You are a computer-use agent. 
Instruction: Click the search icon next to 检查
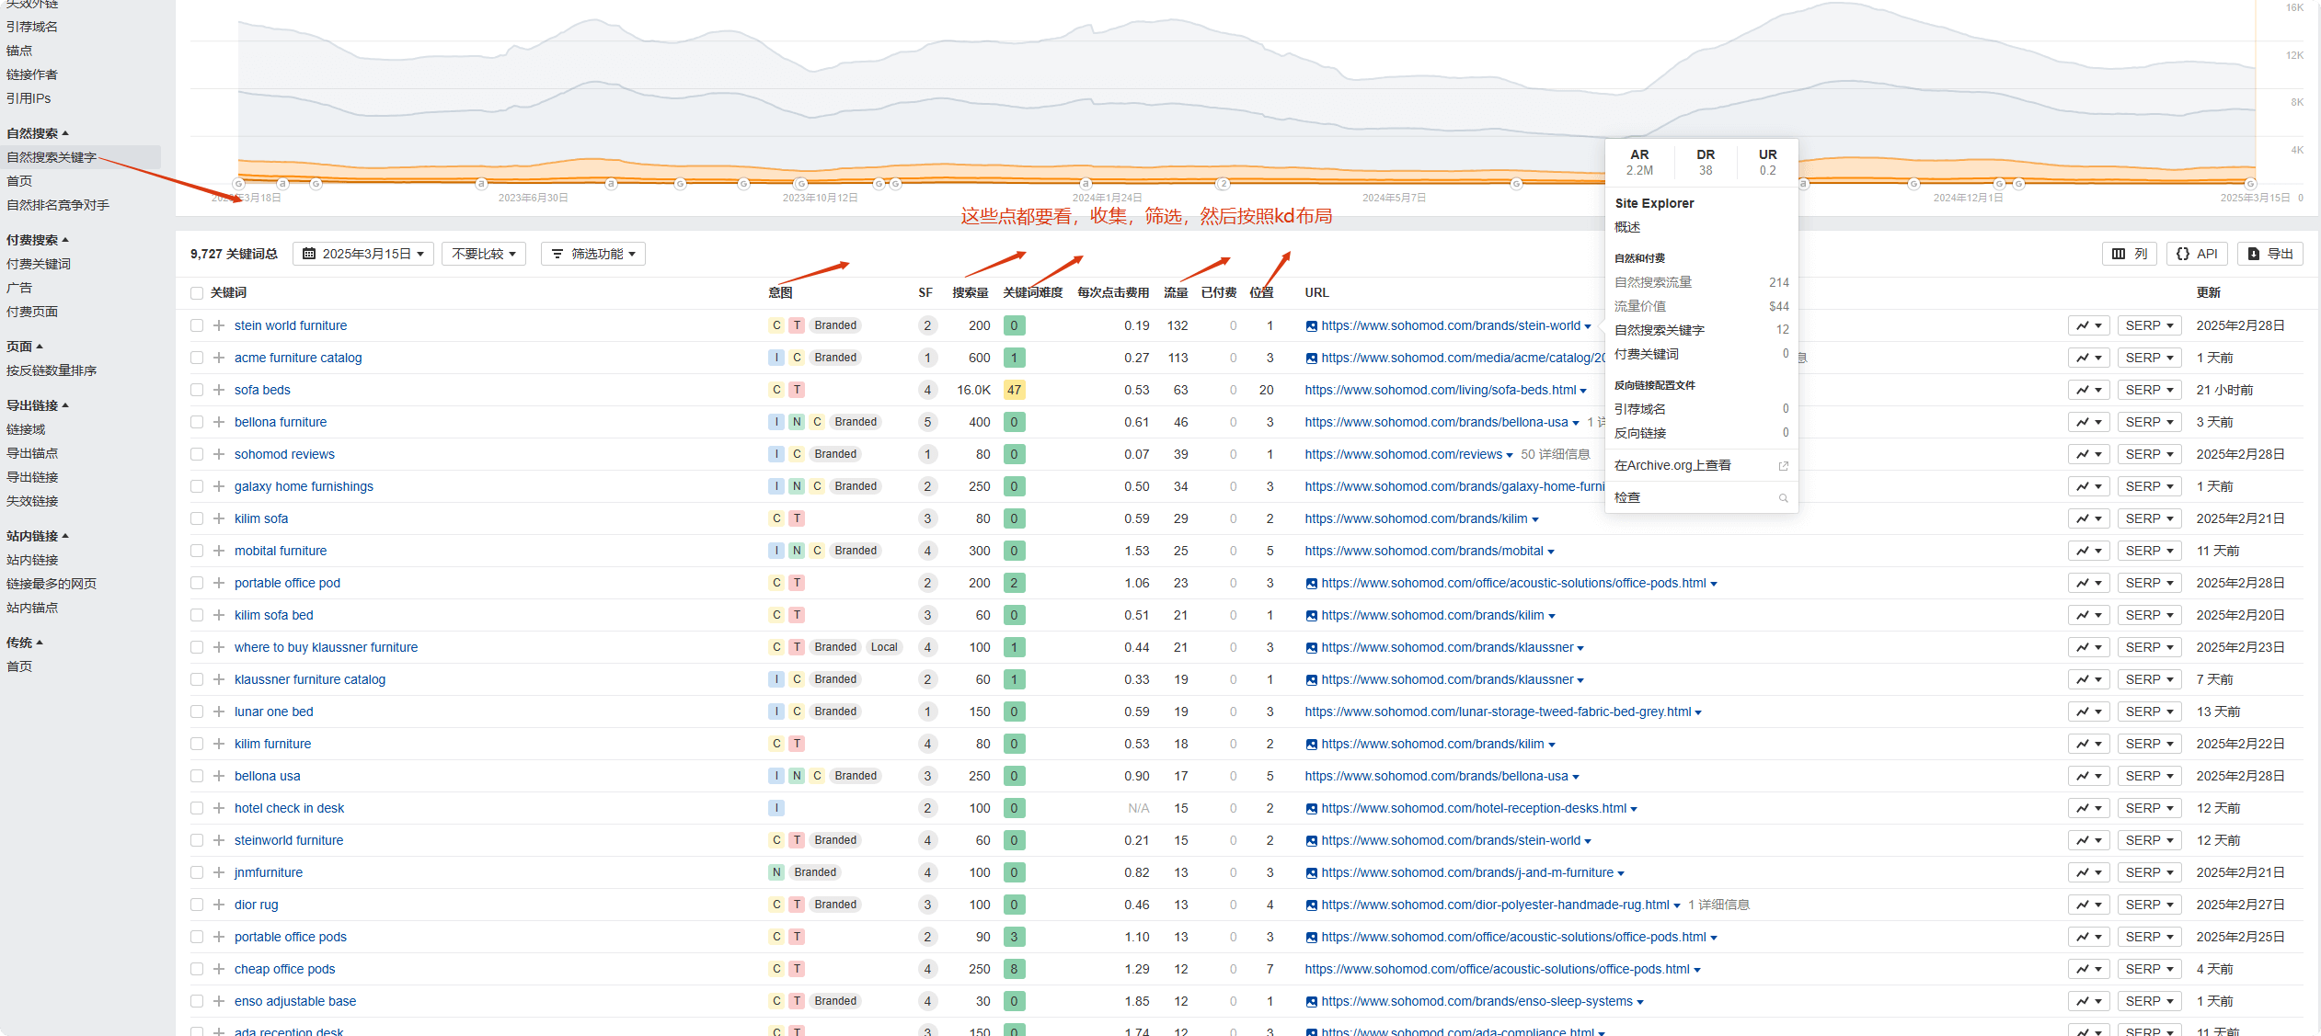[1783, 498]
